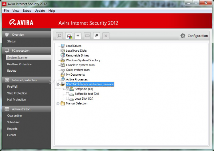214x151 pixels.
Task: Click the delete profile X toolbar icon
Action: [x=106, y=36]
